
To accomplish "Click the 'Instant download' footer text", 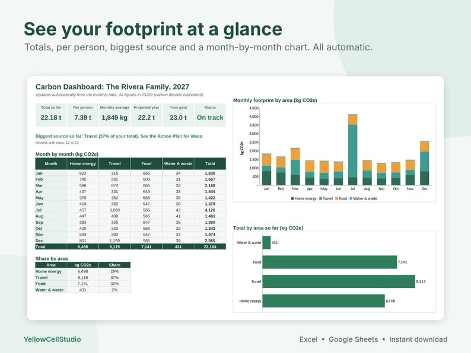I will point(418,339).
